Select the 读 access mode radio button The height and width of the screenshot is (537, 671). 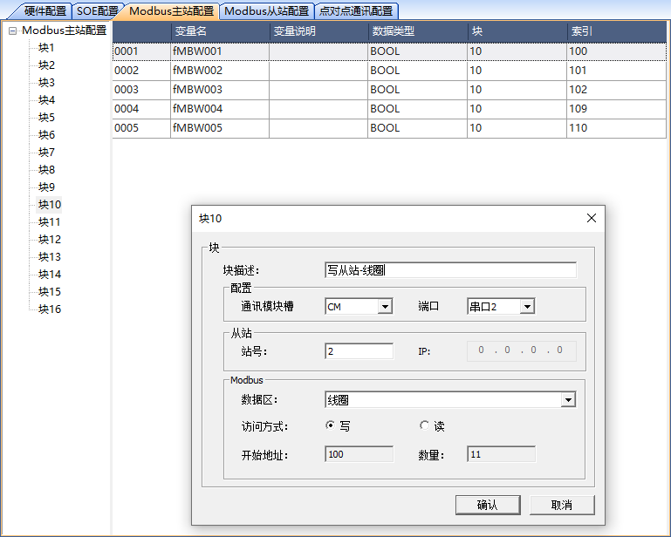pos(424,425)
